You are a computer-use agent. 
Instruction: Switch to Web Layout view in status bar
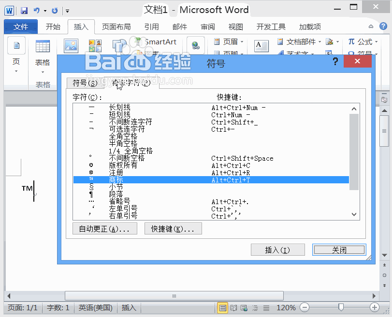coord(244,307)
